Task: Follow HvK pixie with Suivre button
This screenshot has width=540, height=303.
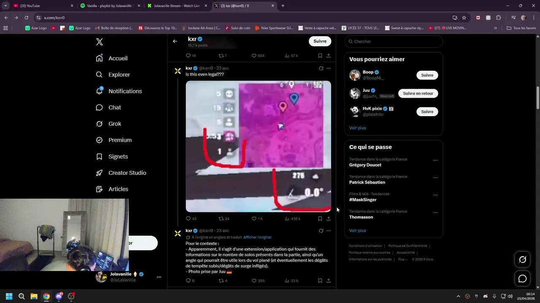Action: pyautogui.click(x=427, y=112)
